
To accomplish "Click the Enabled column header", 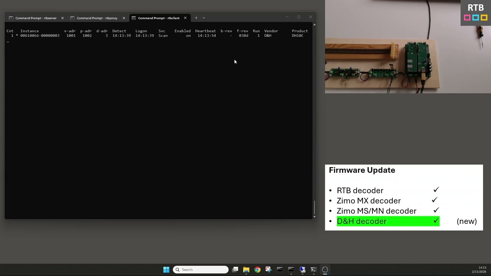I will pos(183,31).
